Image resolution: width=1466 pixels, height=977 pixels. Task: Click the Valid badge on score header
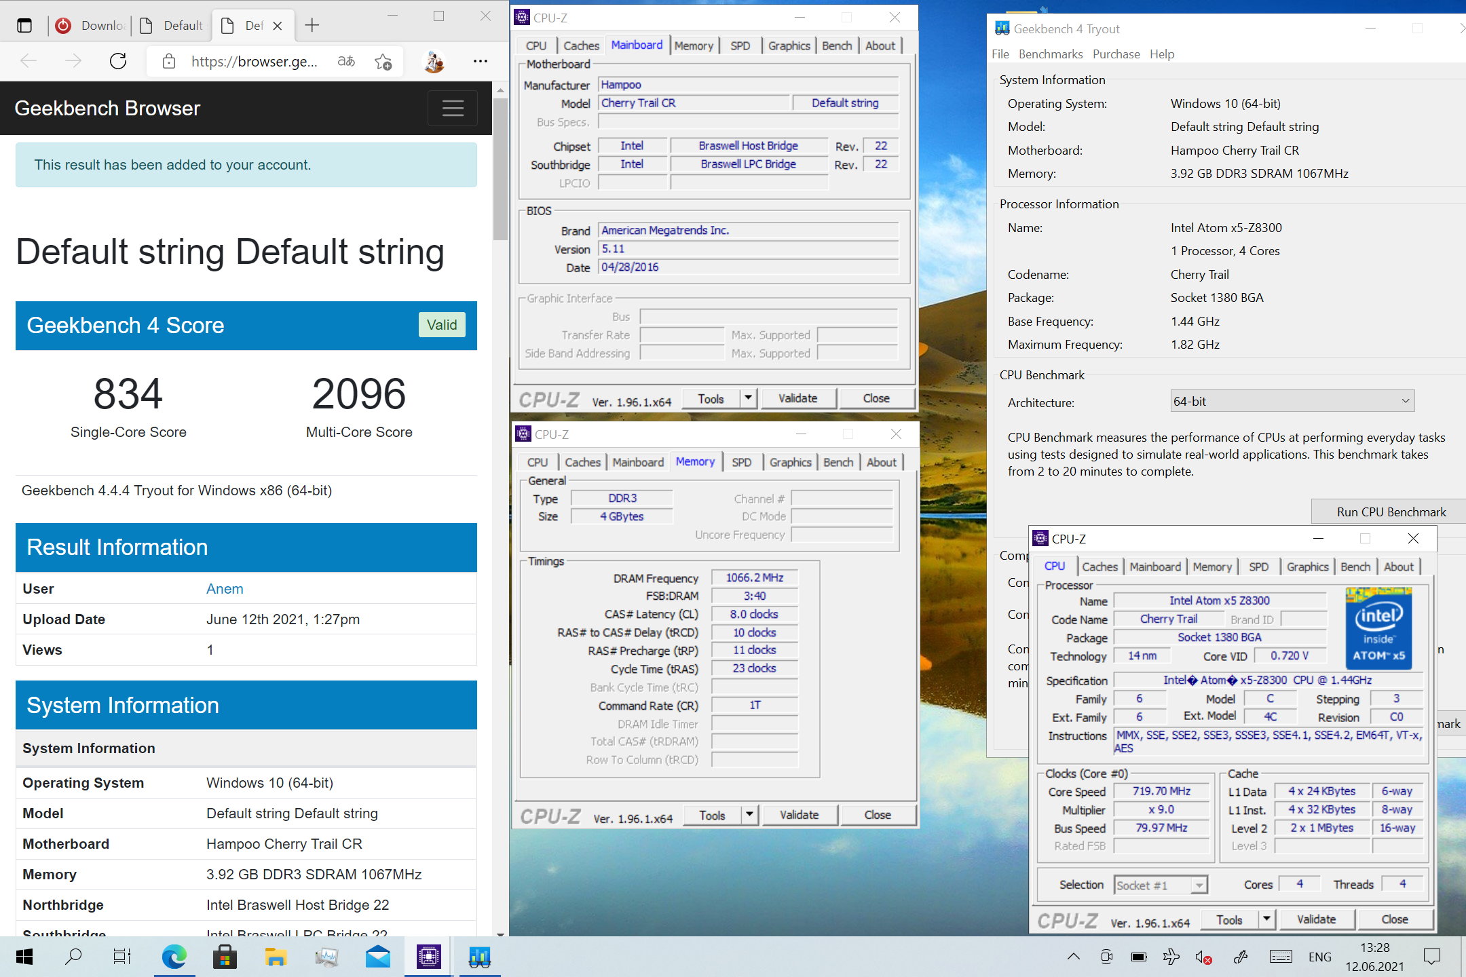[x=442, y=325]
